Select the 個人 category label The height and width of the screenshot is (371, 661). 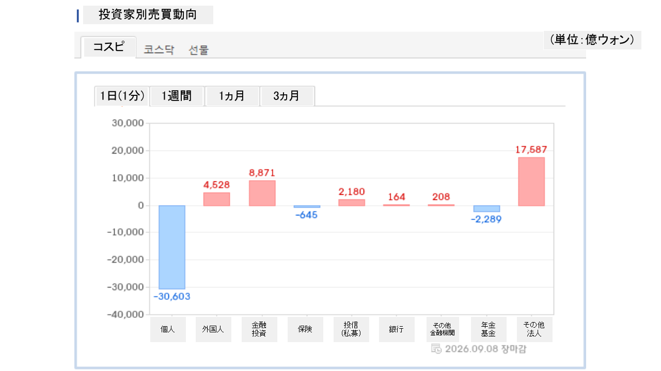coord(168,330)
